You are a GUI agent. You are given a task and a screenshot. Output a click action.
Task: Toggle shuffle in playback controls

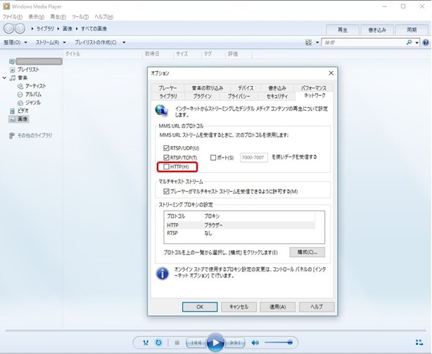(146, 343)
